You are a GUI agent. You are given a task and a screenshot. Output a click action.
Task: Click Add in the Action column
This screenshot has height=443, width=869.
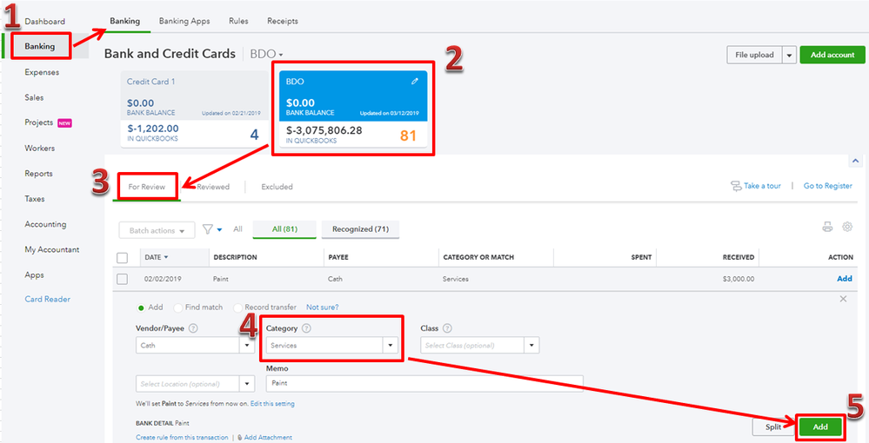click(845, 279)
